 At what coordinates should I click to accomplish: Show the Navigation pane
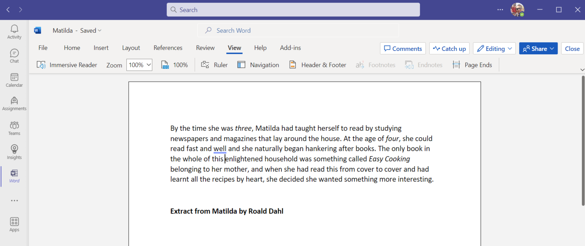tap(258, 65)
